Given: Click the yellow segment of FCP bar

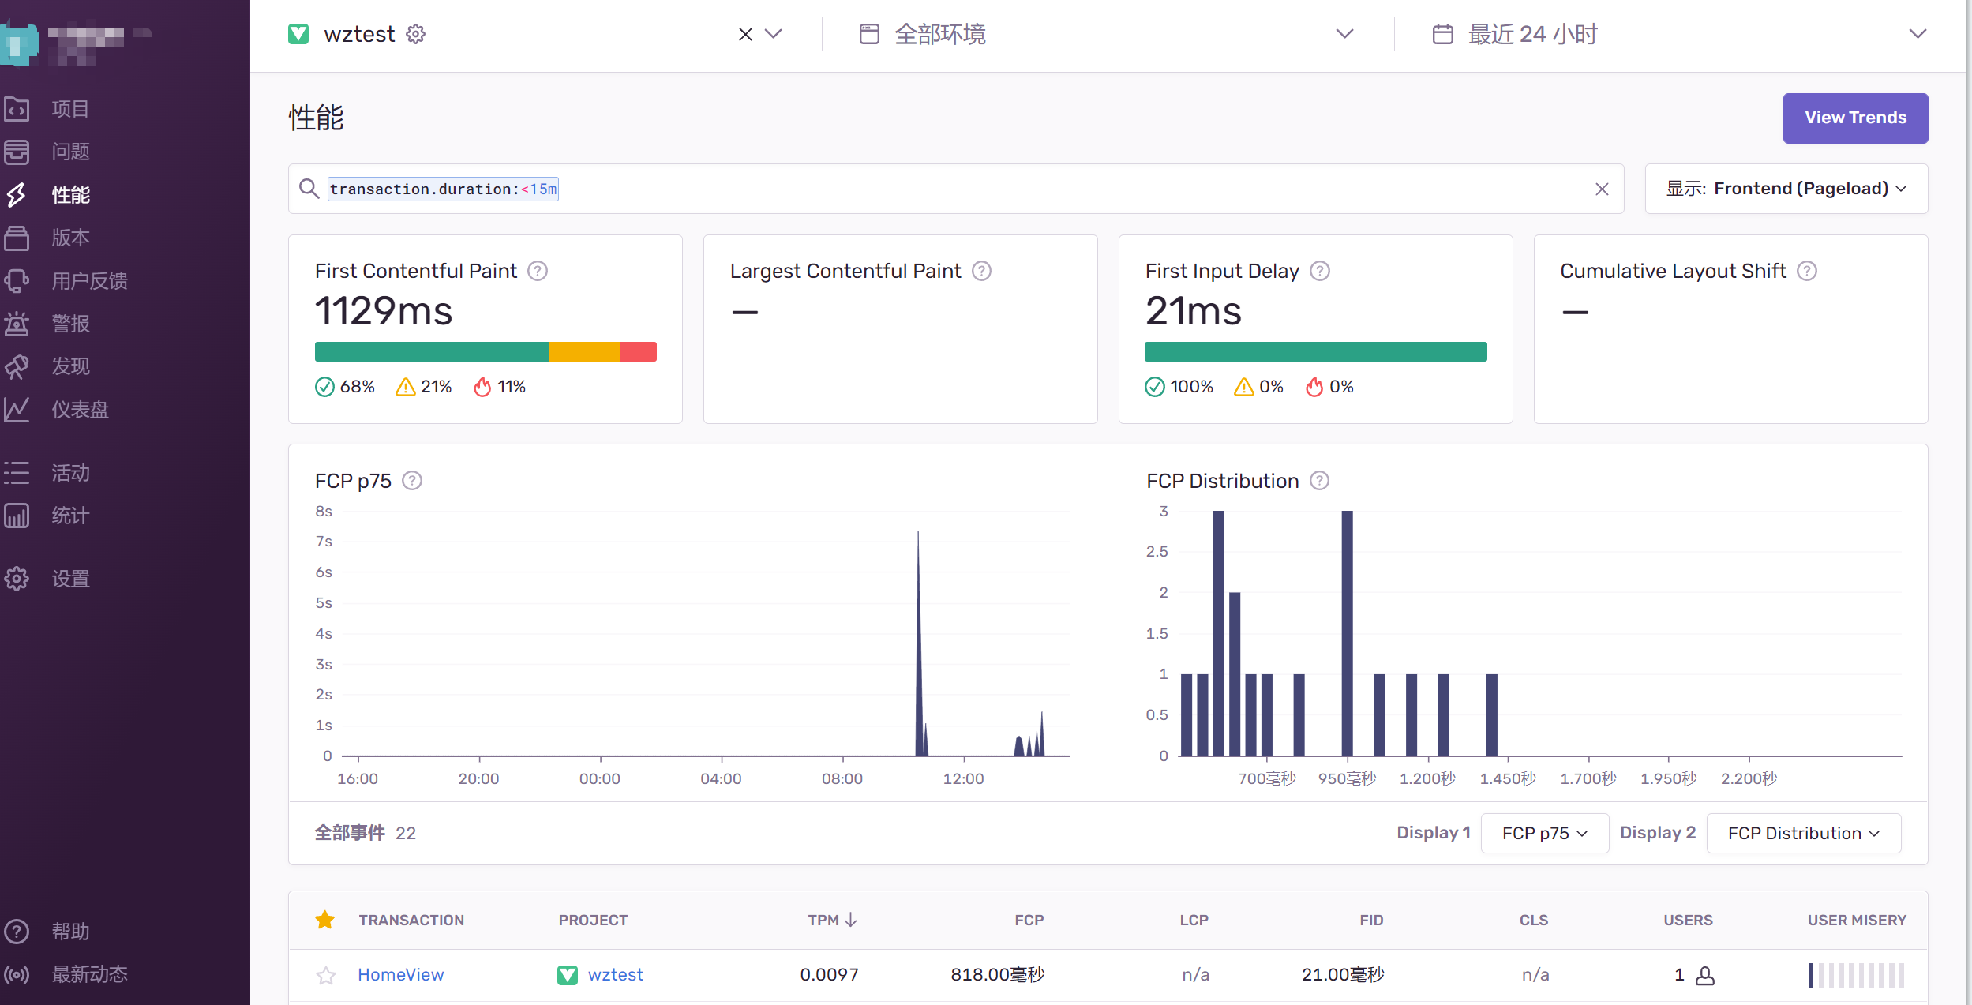Looking at the screenshot, I should [584, 352].
